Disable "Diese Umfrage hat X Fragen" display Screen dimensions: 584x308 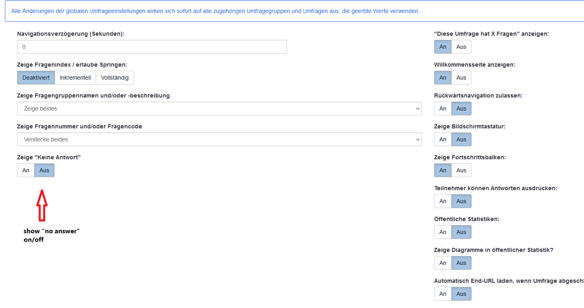click(x=461, y=47)
